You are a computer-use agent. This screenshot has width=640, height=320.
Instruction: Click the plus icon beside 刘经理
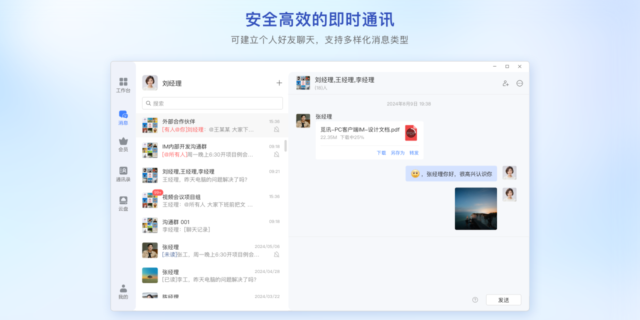click(279, 83)
